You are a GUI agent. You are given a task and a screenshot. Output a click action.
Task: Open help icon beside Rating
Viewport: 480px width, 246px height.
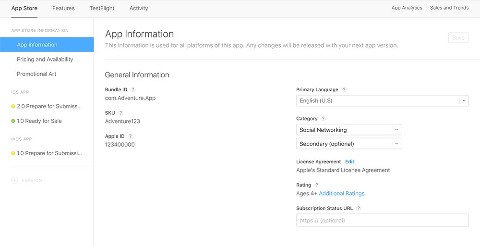click(x=317, y=185)
